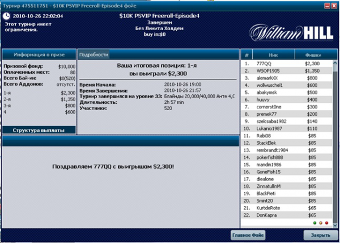Screen dimensions: 340x243
Task: Select player row diealone
Action: pos(286,179)
